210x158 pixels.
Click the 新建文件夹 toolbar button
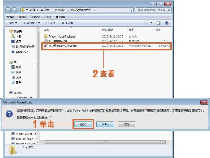pyautogui.click(x=69, y=23)
